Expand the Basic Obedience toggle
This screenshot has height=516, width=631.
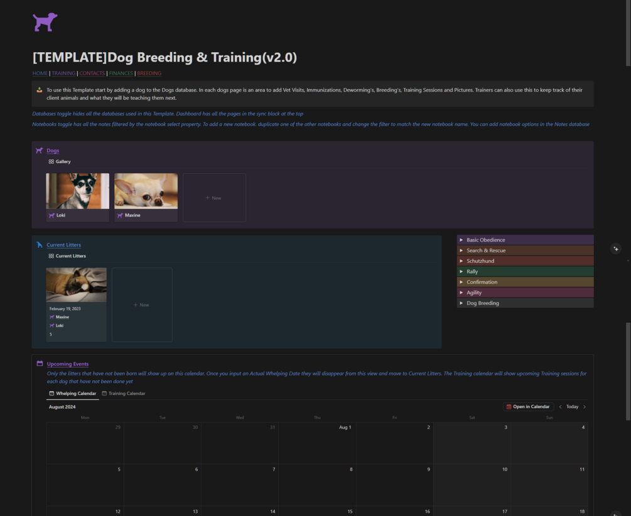(x=461, y=240)
